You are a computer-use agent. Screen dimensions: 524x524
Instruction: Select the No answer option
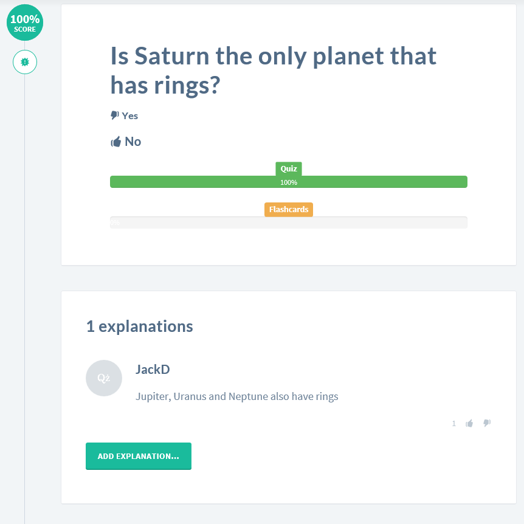(133, 142)
